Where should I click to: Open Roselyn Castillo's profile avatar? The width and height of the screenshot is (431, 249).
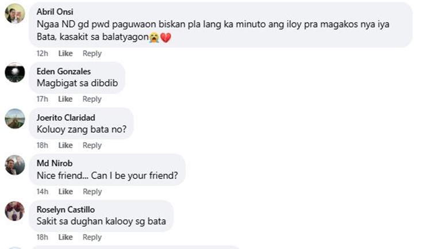click(15, 211)
